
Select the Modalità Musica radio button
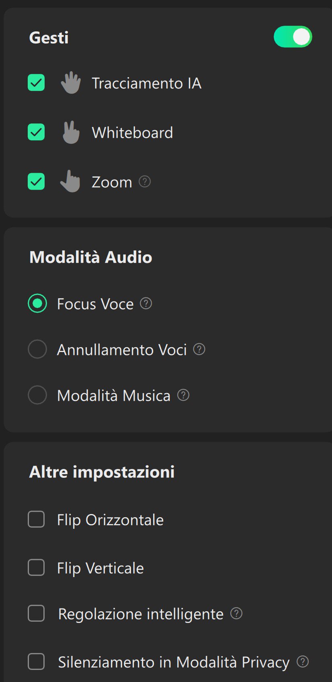click(x=37, y=395)
